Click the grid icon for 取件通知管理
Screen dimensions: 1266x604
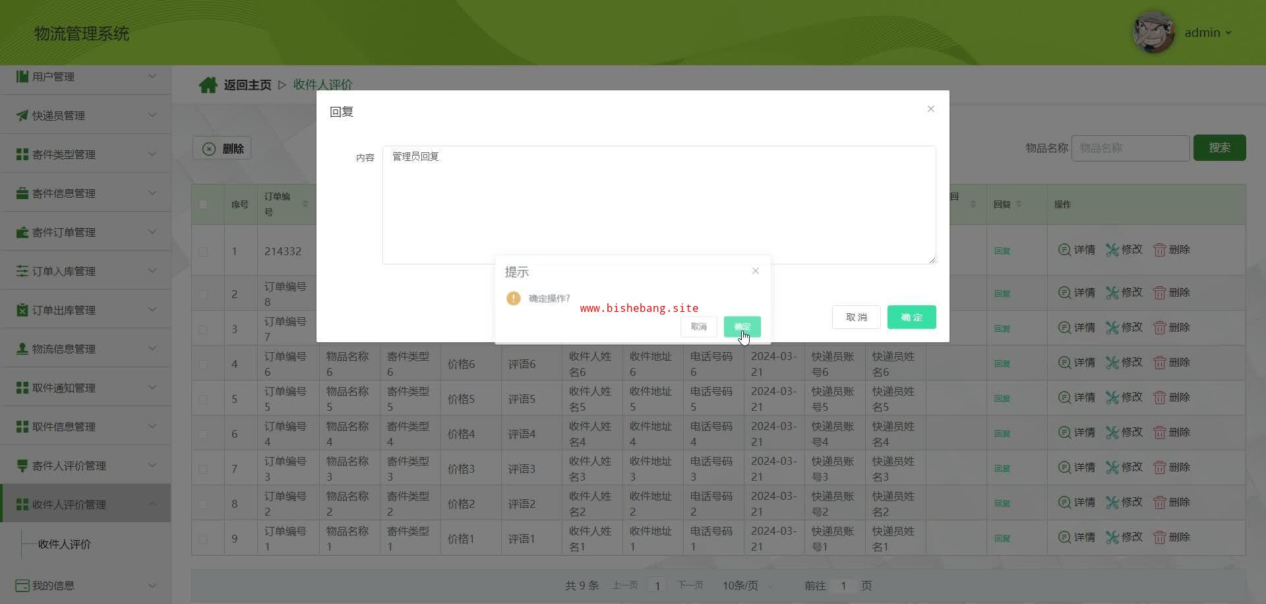[22, 388]
